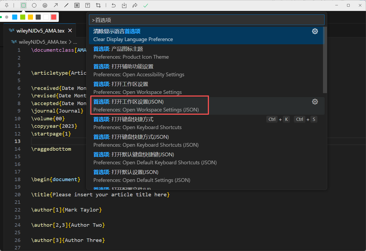The image size is (366, 251).
Task: Minimize the screenshot tool window
Action: coord(337,5)
